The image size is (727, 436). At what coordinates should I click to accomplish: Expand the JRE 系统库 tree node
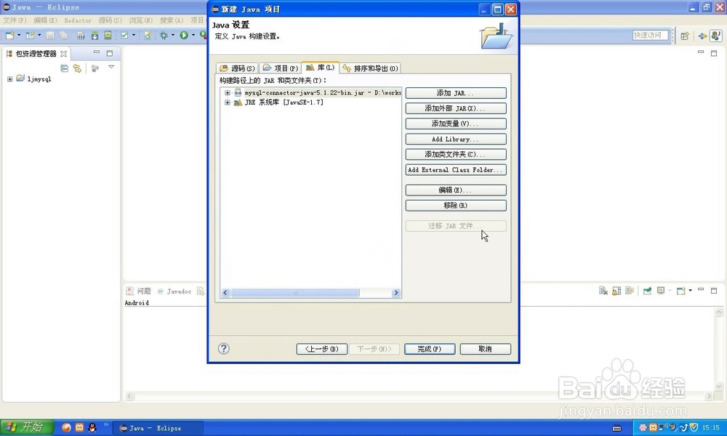pos(227,102)
